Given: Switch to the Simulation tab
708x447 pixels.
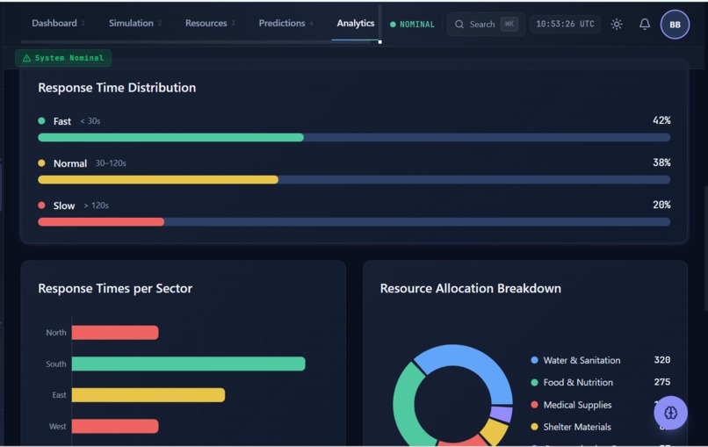Looking at the screenshot, I should 134,24.
